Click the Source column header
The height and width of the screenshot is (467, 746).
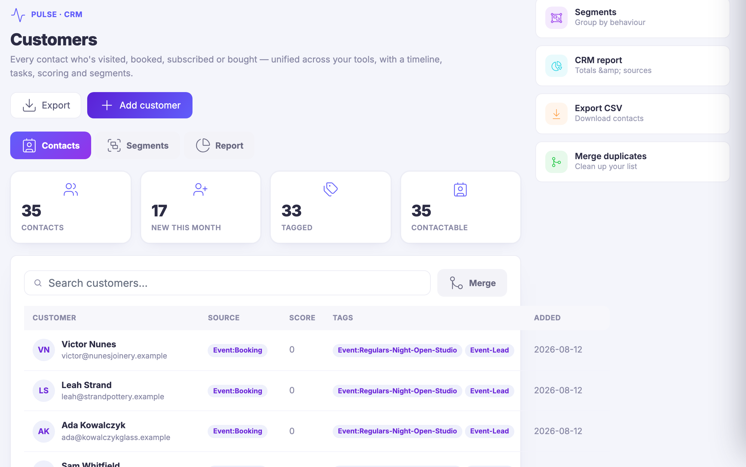click(x=224, y=318)
